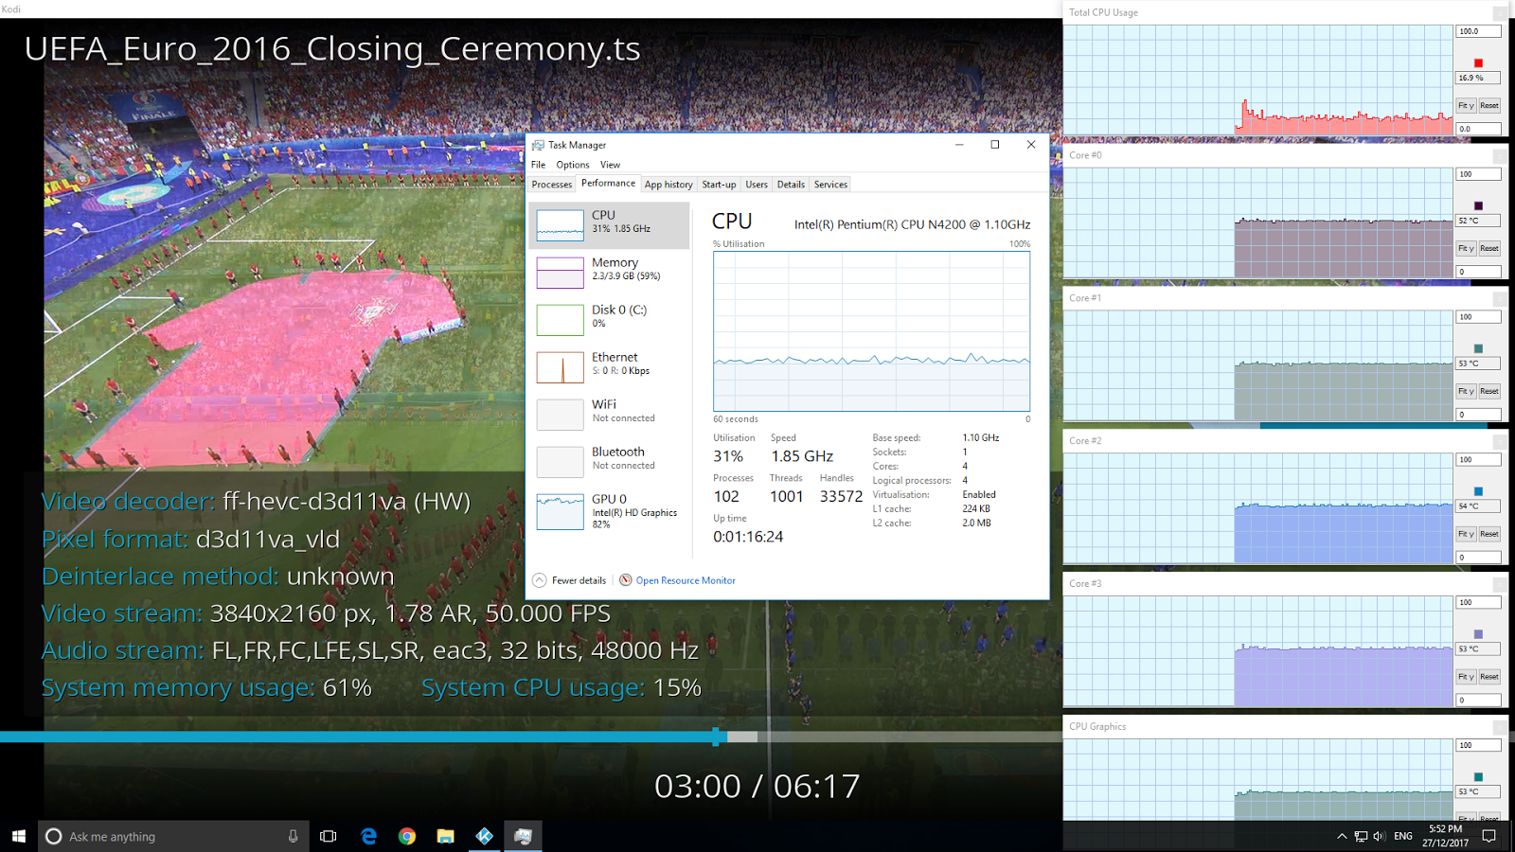The height and width of the screenshot is (852, 1515).
Task: Click the Total CPU Usage max value field
Action: pyautogui.click(x=1478, y=31)
